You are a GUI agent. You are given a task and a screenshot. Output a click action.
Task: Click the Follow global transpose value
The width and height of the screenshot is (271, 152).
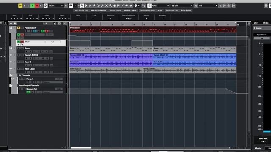click(128, 19)
